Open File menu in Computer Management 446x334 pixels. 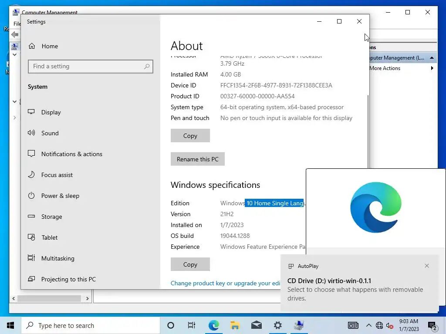[17, 24]
